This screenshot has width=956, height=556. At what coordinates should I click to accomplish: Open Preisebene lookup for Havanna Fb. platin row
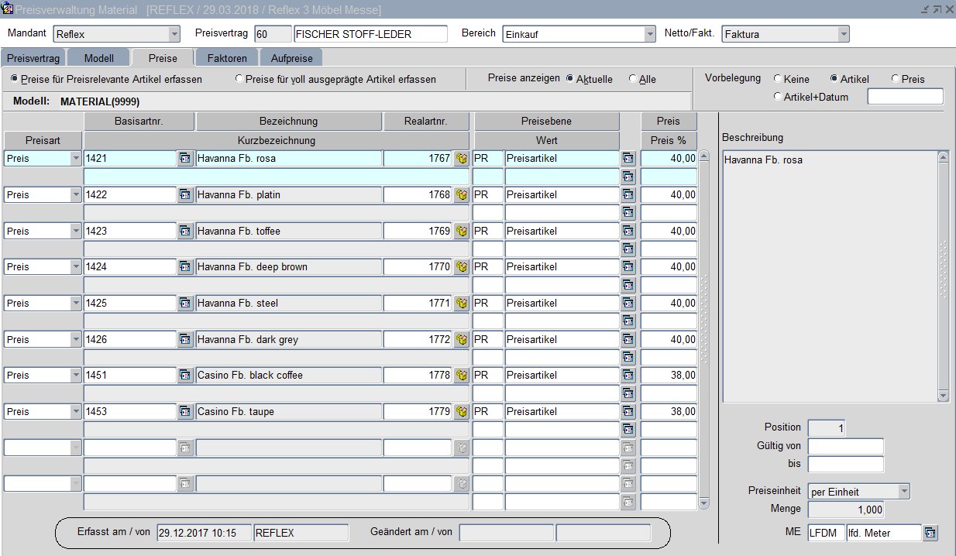628,195
